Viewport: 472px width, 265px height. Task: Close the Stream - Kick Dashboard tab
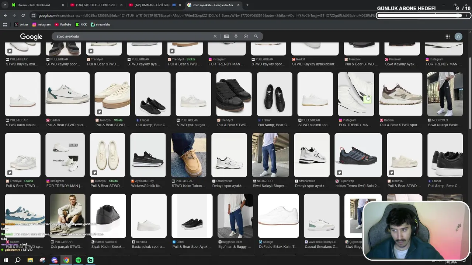(x=63, y=5)
